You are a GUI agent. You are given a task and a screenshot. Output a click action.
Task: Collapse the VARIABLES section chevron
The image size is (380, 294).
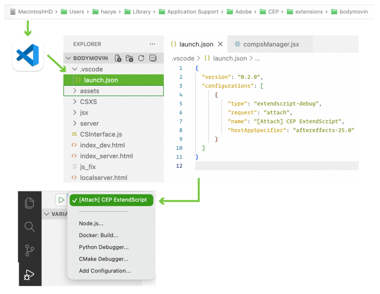click(x=47, y=214)
